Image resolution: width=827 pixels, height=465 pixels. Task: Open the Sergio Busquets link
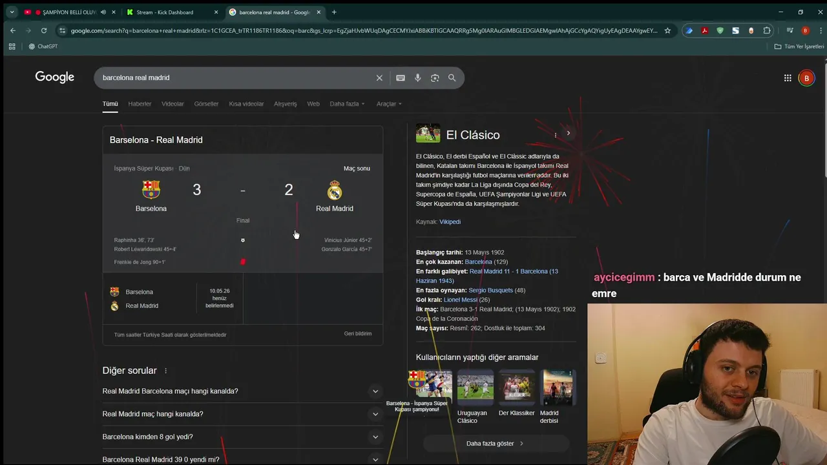point(490,291)
